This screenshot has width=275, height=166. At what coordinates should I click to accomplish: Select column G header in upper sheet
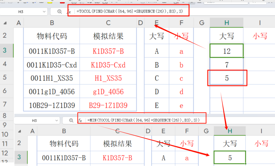click(x=202, y=23)
